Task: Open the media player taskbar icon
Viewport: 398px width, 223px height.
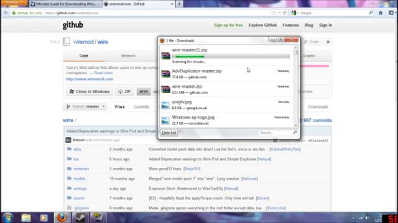Action: (44, 217)
